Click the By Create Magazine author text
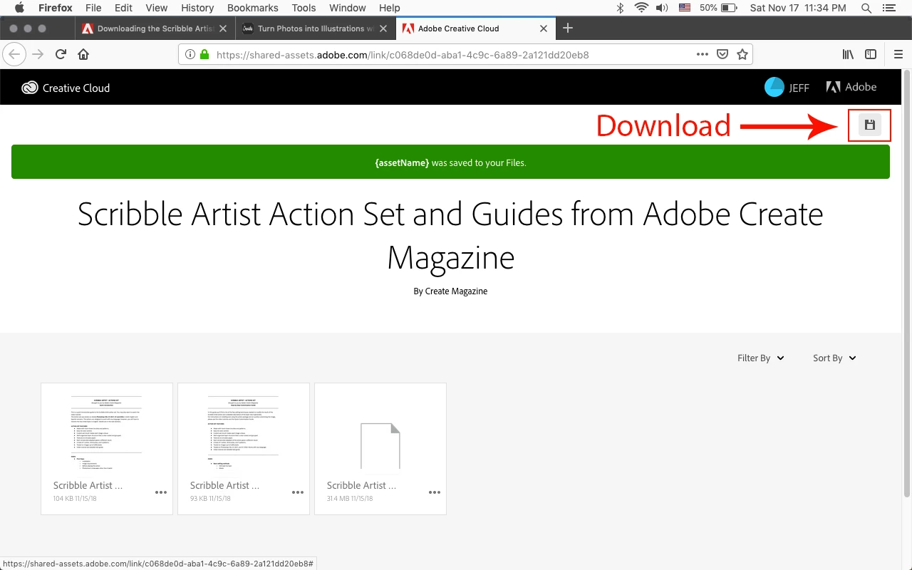Image resolution: width=912 pixels, height=570 pixels. click(x=450, y=291)
